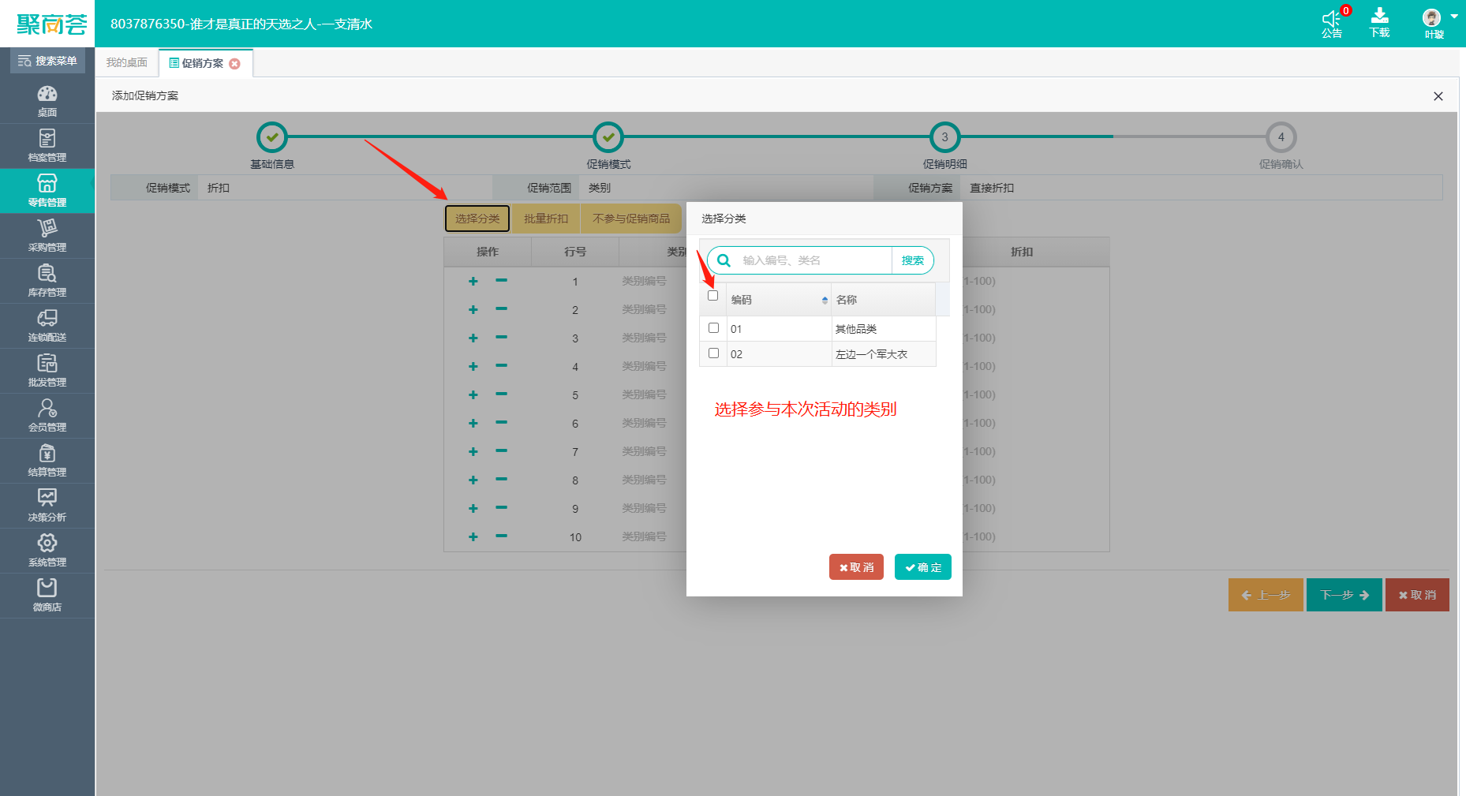Open 会员管理 in the sidebar
The height and width of the screenshot is (796, 1466).
(47, 416)
